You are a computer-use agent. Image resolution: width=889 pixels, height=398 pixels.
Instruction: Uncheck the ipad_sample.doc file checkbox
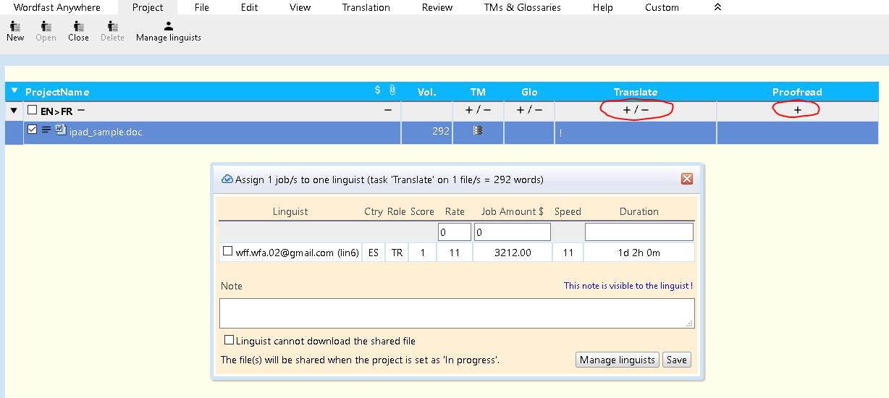point(32,130)
